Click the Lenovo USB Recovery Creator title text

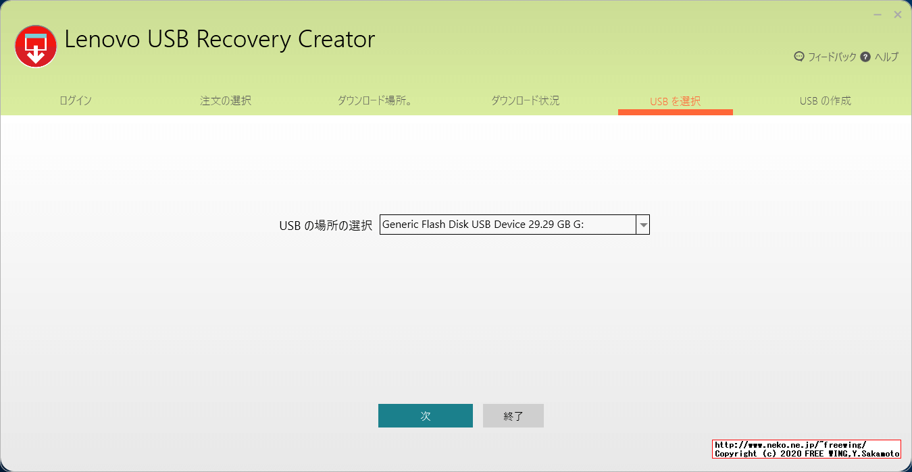(220, 40)
